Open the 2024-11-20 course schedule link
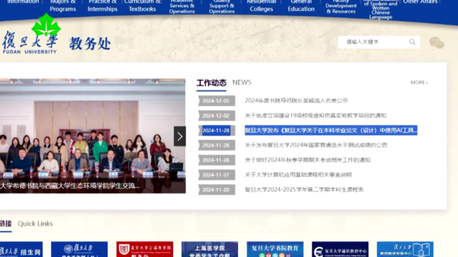The height and width of the screenshot is (257, 458). 304,190
